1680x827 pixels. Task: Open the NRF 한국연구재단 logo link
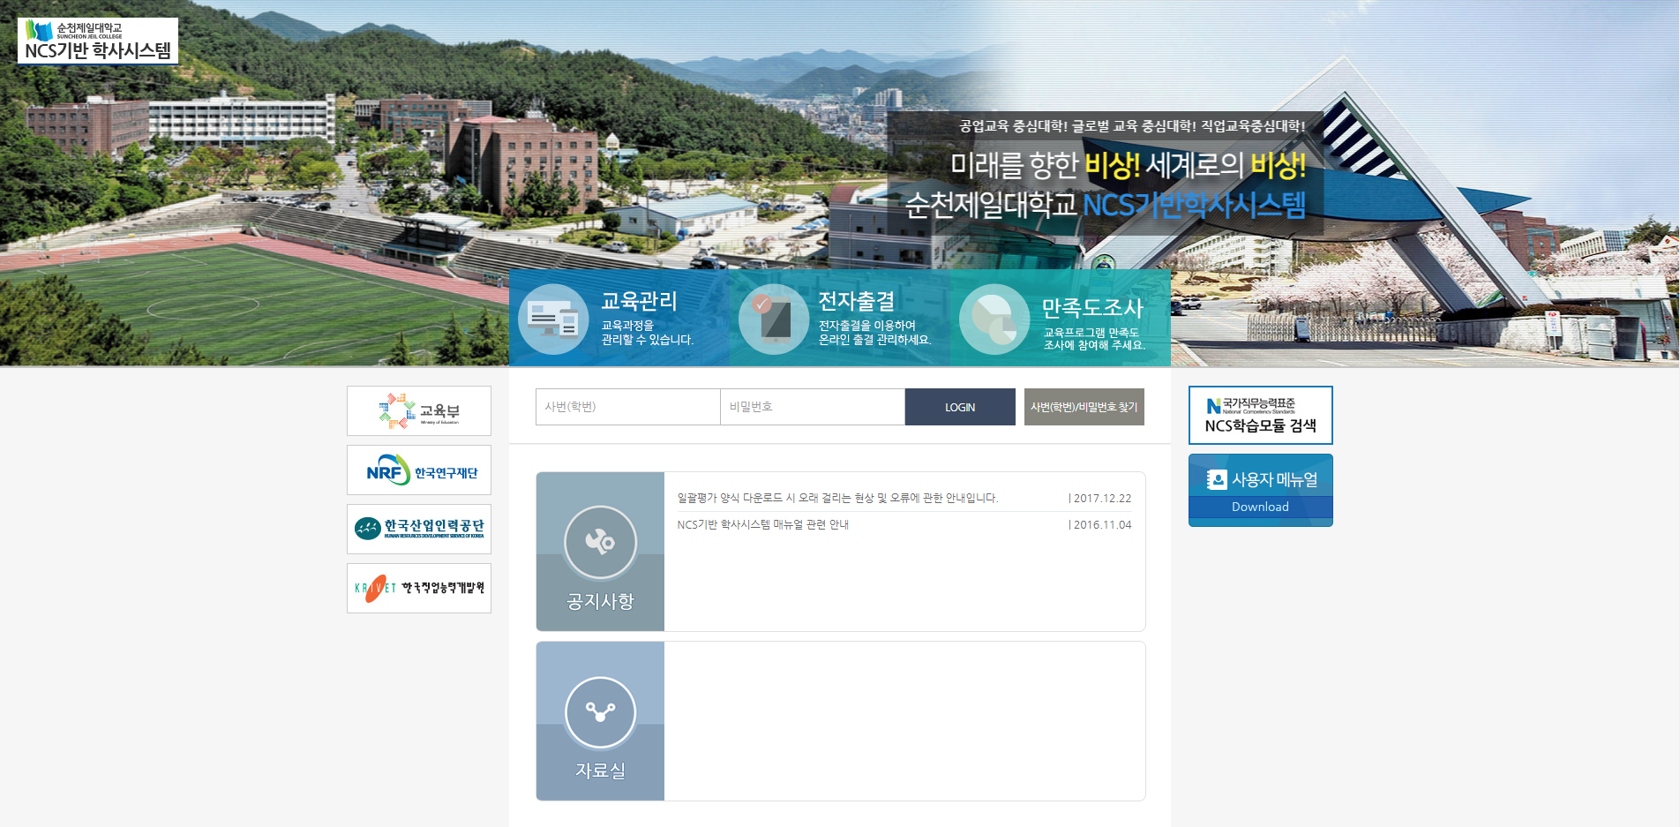coord(419,470)
